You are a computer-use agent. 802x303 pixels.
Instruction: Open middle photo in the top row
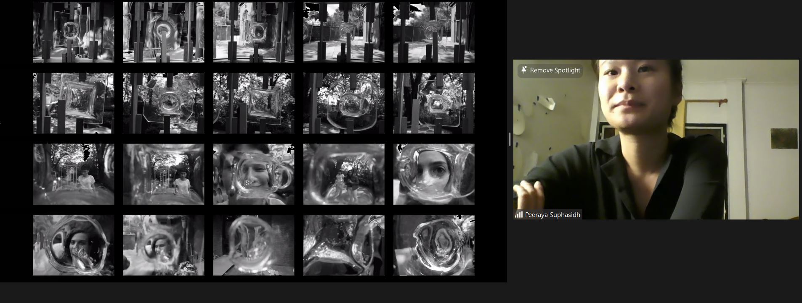point(254,32)
